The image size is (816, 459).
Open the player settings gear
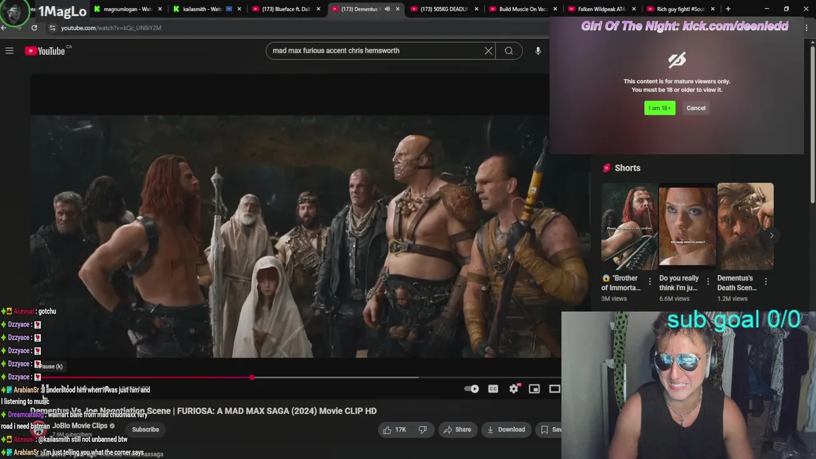pyautogui.click(x=514, y=389)
